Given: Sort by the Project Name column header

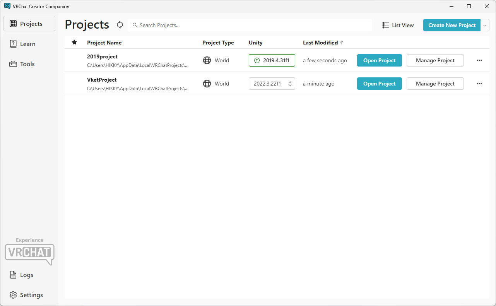Looking at the screenshot, I should tap(104, 43).
